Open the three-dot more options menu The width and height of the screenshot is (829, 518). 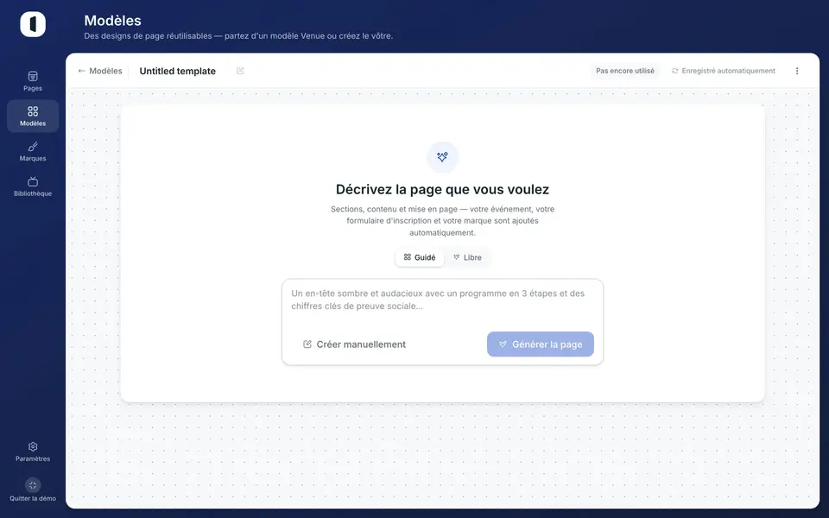click(x=797, y=71)
